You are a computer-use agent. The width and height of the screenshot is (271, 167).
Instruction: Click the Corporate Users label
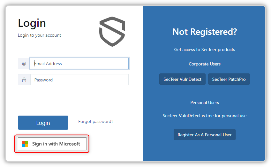click(205, 64)
